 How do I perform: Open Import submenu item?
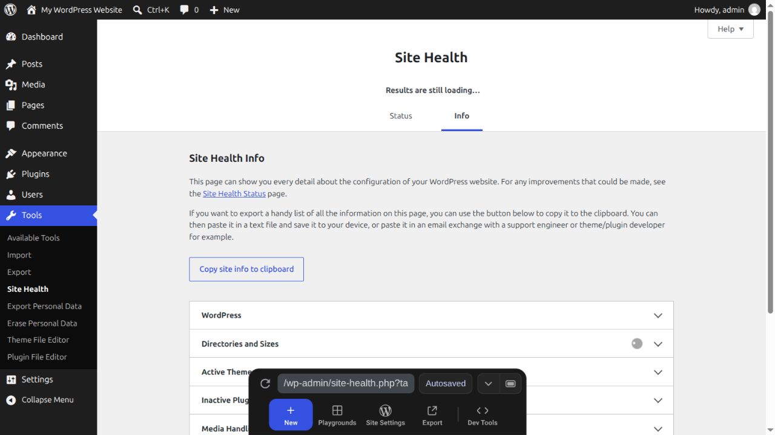point(19,255)
